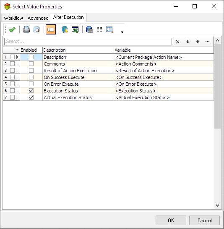This screenshot has height=229, width=224.
Task: Click the columns list toolbar icon
Action: coord(99,30)
